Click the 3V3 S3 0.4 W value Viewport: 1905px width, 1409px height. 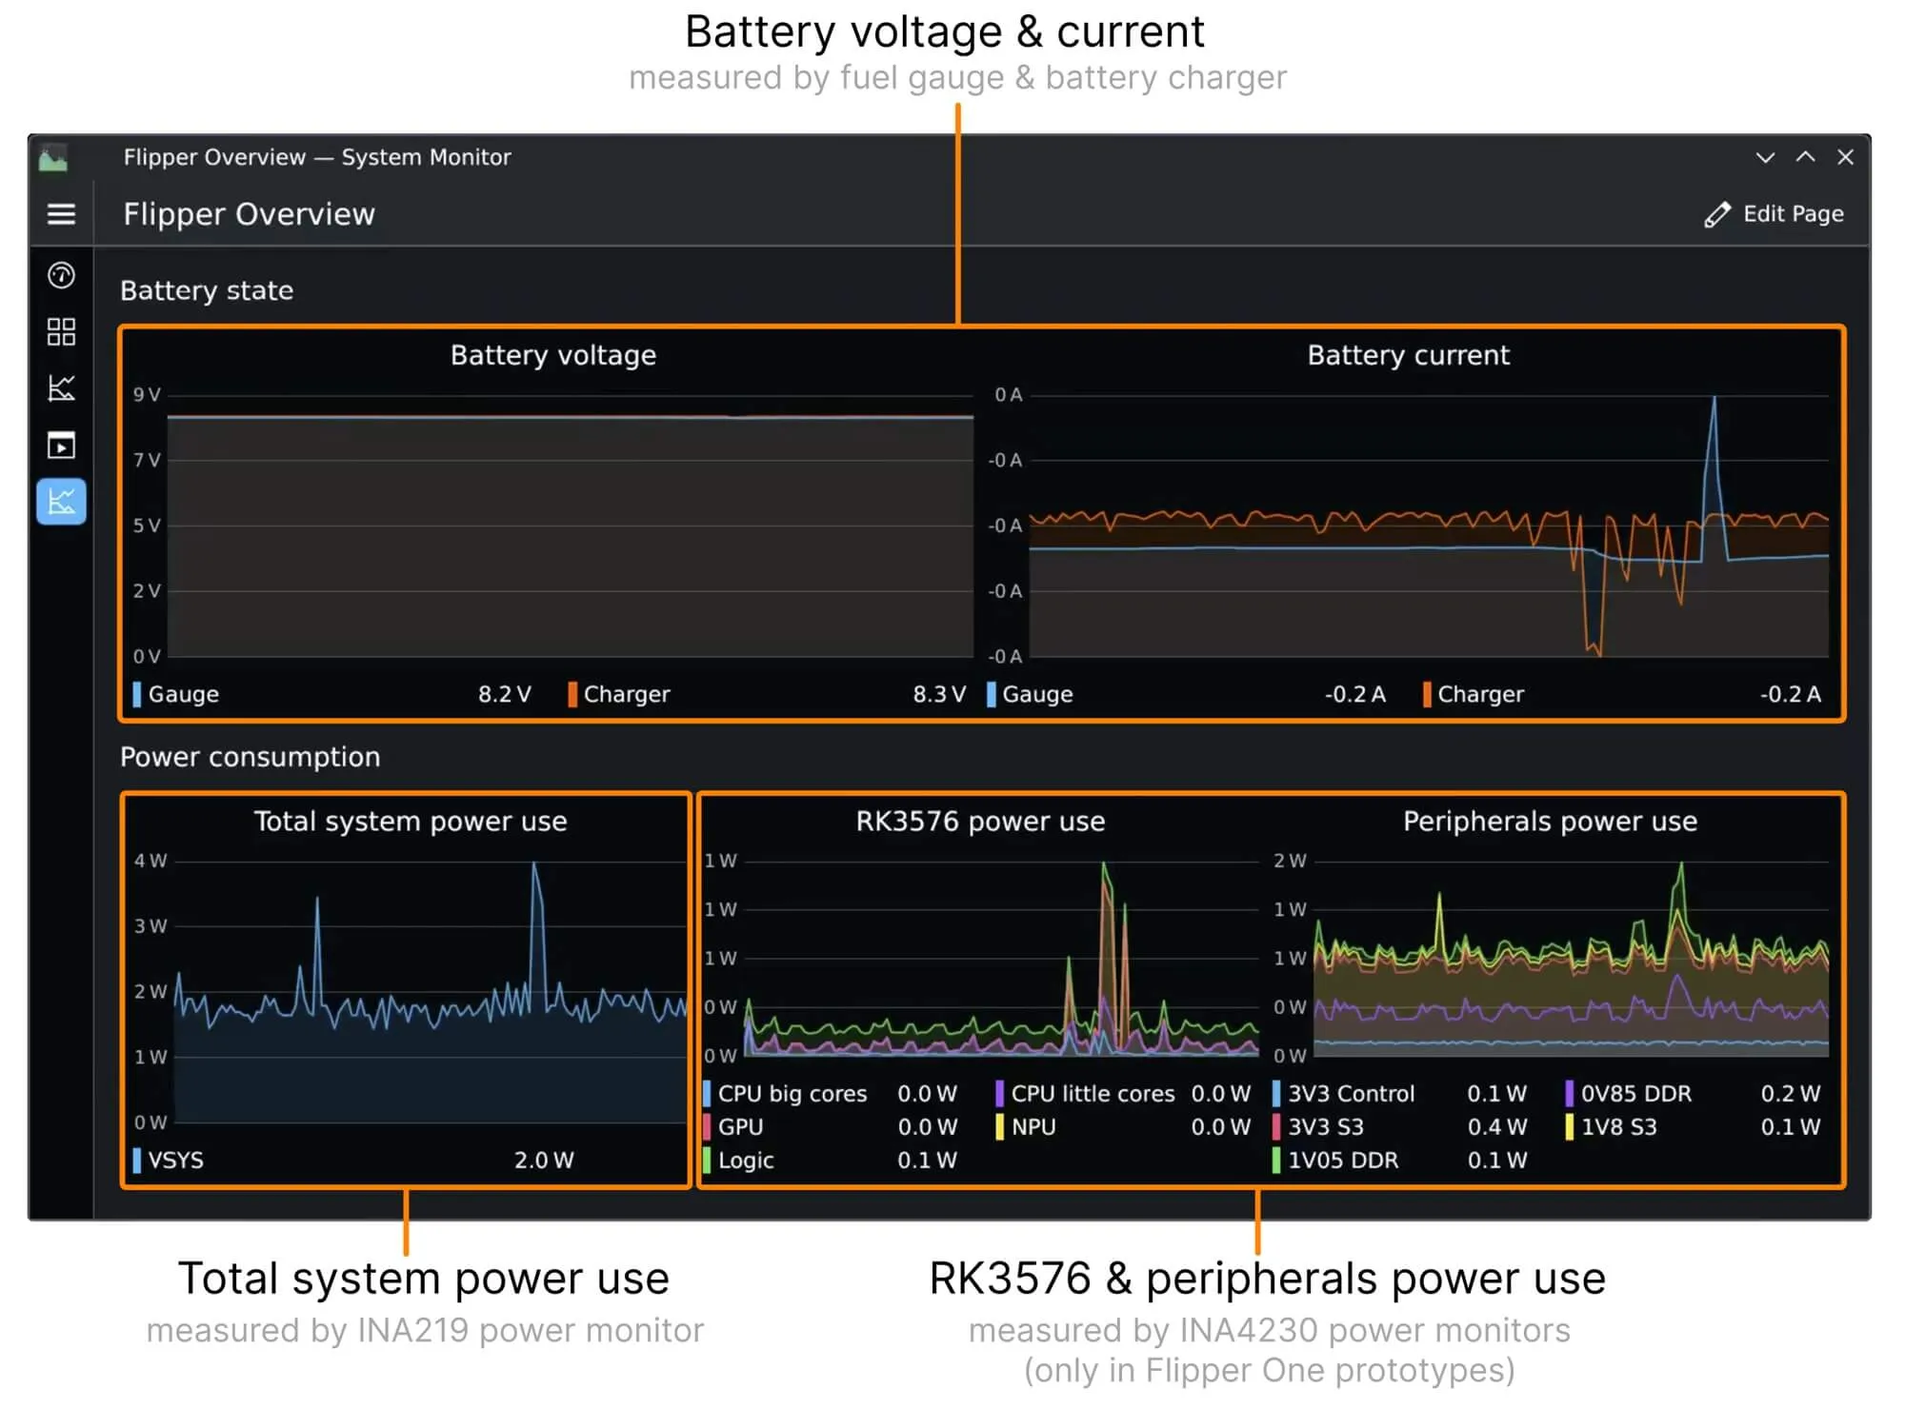[x=1496, y=1127]
